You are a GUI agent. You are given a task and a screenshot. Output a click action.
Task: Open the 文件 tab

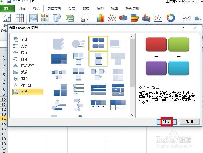[7, 8]
